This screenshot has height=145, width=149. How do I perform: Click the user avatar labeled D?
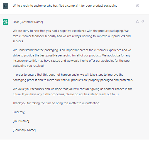pos(6,6)
